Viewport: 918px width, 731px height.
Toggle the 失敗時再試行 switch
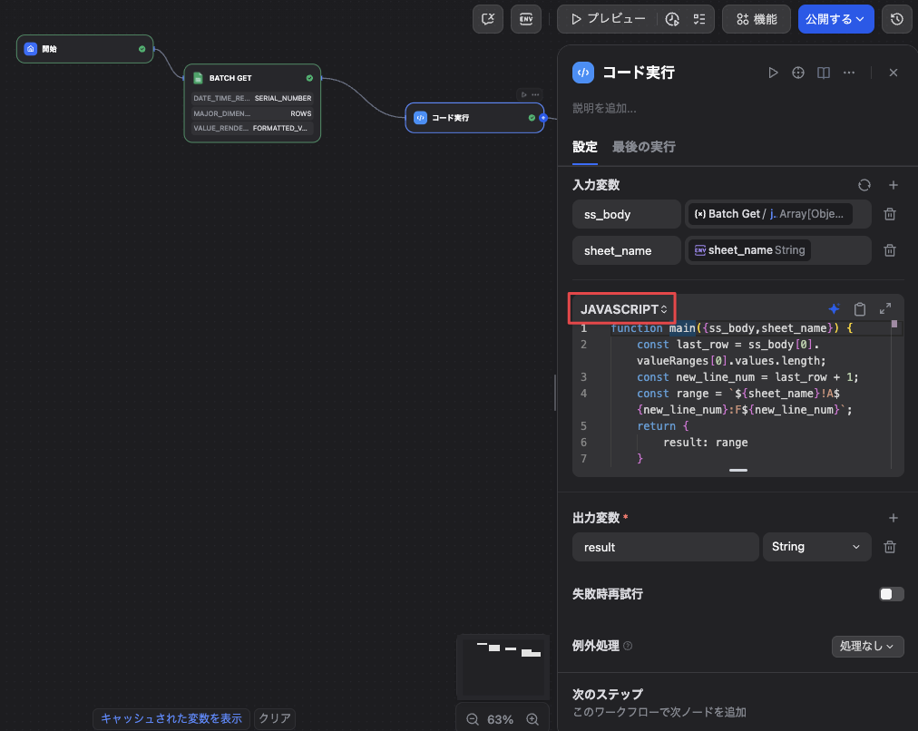(891, 594)
